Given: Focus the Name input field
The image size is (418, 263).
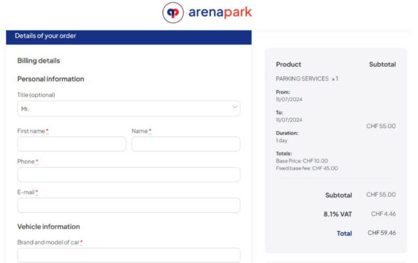Looking at the screenshot, I should (x=185, y=144).
